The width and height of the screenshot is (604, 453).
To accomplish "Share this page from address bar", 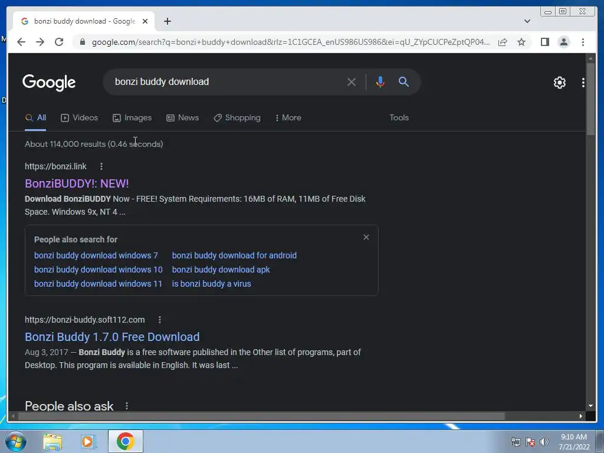I will (x=503, y=42).
